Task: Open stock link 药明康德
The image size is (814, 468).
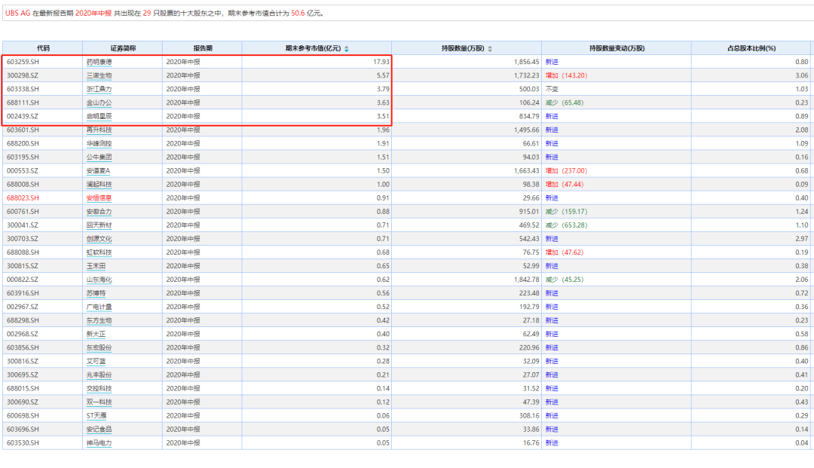Action: (99, 62)
